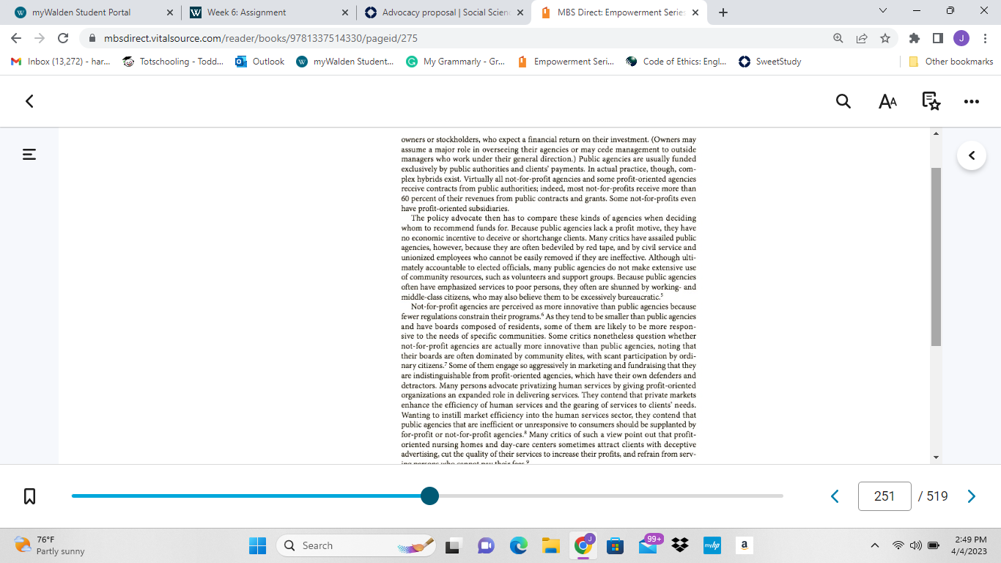Open the Chrome extensions puzzle icon
This screenshot has width=1001, height=563.
pos(914,38)
